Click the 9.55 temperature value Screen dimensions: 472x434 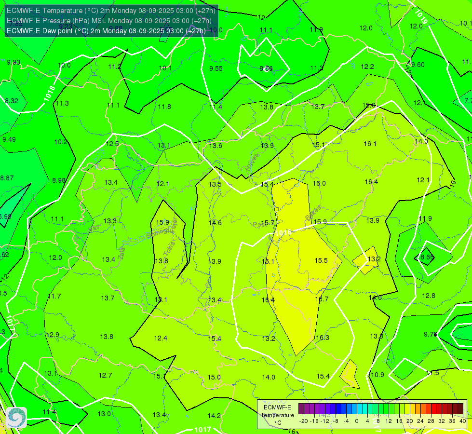[x=216, y=68]
